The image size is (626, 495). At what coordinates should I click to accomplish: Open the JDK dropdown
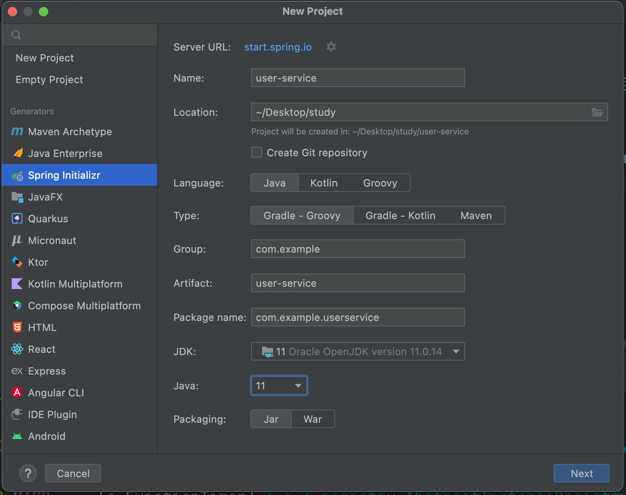click(x=358, y=351)
